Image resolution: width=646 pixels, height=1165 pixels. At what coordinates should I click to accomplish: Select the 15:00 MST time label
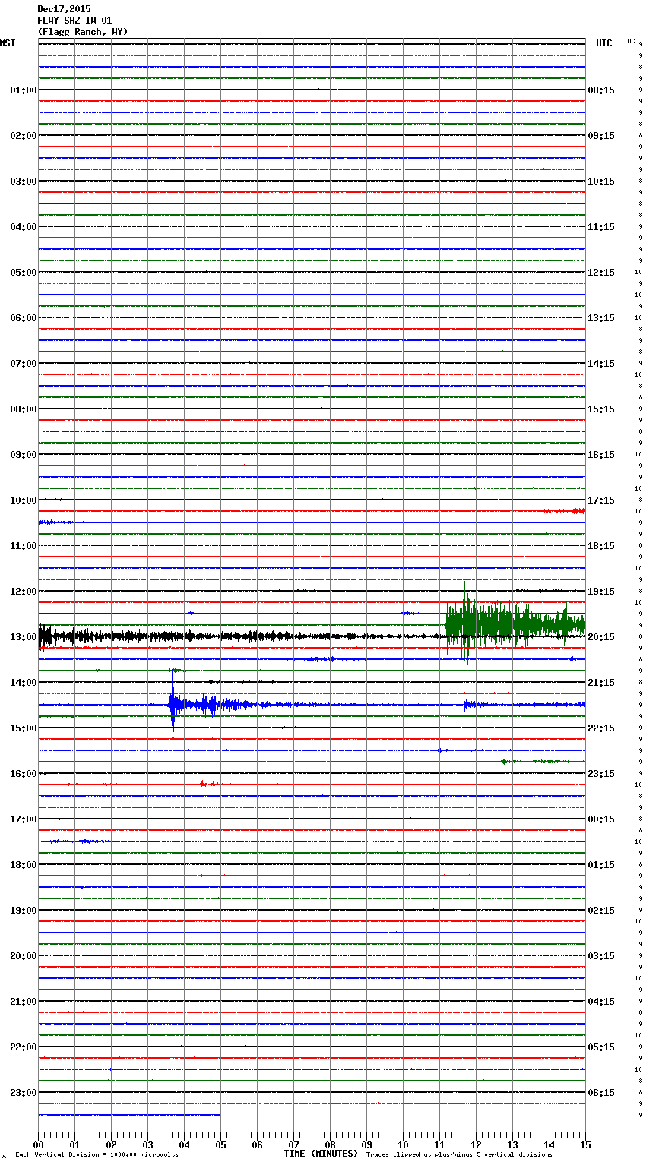point(24,728)
